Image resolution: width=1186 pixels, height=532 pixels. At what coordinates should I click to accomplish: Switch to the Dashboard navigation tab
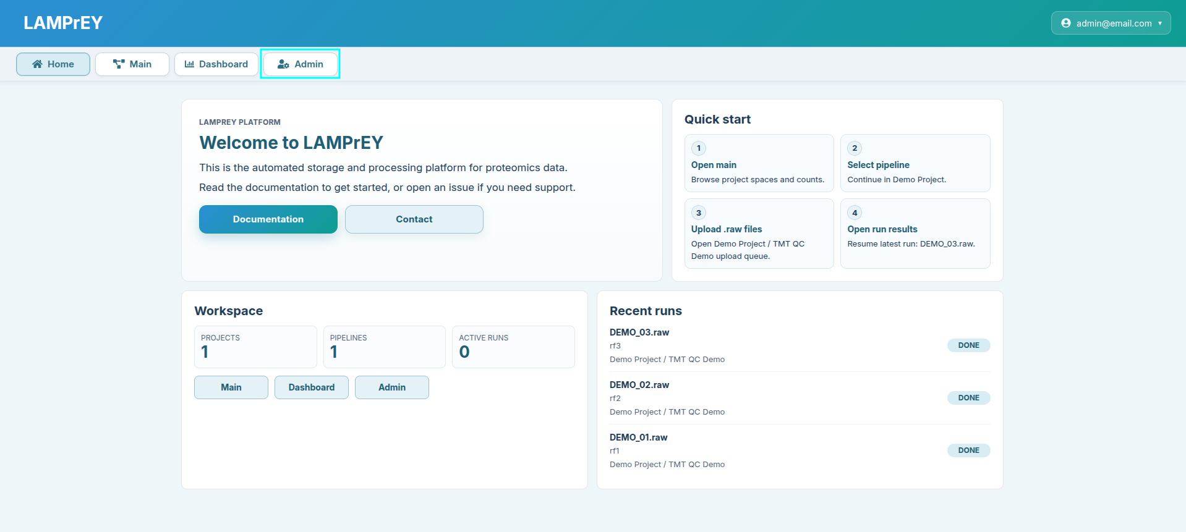click(216, 64)
